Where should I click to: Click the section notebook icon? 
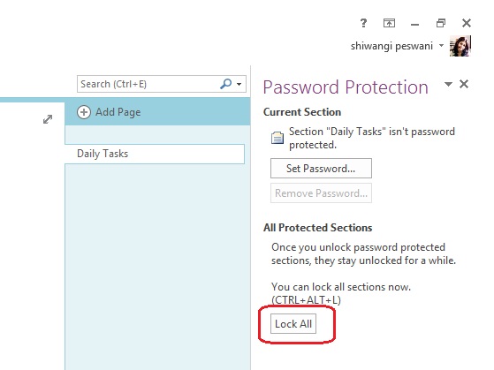(x=277, y=138)
